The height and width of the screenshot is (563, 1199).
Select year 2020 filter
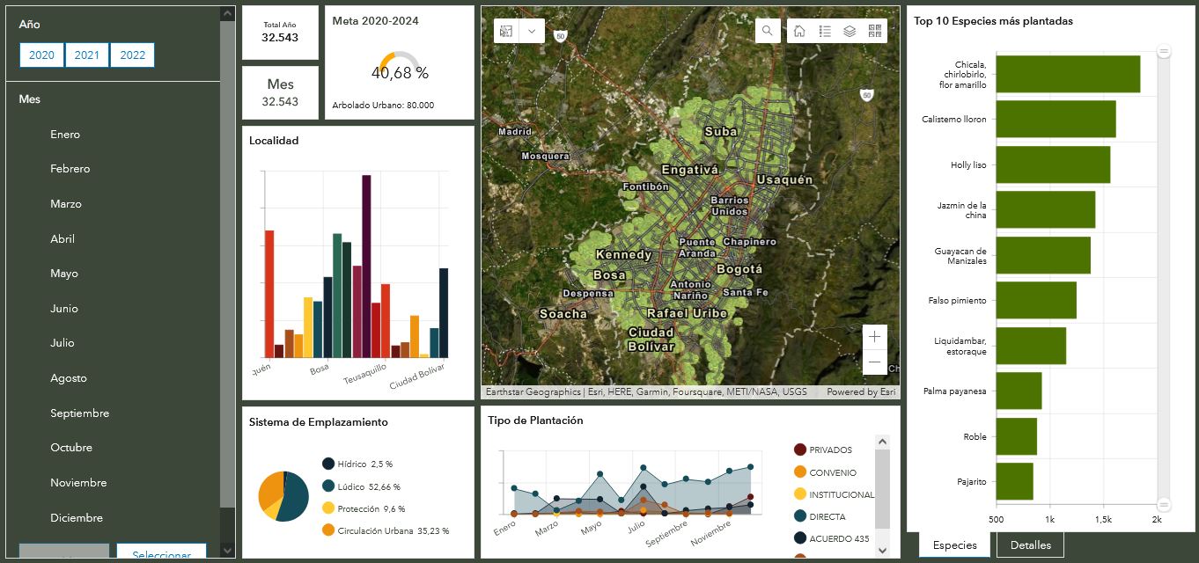point(41,55)
